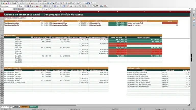Click the zoom slider in status bar
196x110 pixels.
click(184, 109)
